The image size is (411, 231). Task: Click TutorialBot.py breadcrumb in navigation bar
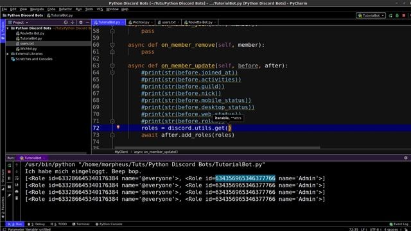[x=60, y=15]
